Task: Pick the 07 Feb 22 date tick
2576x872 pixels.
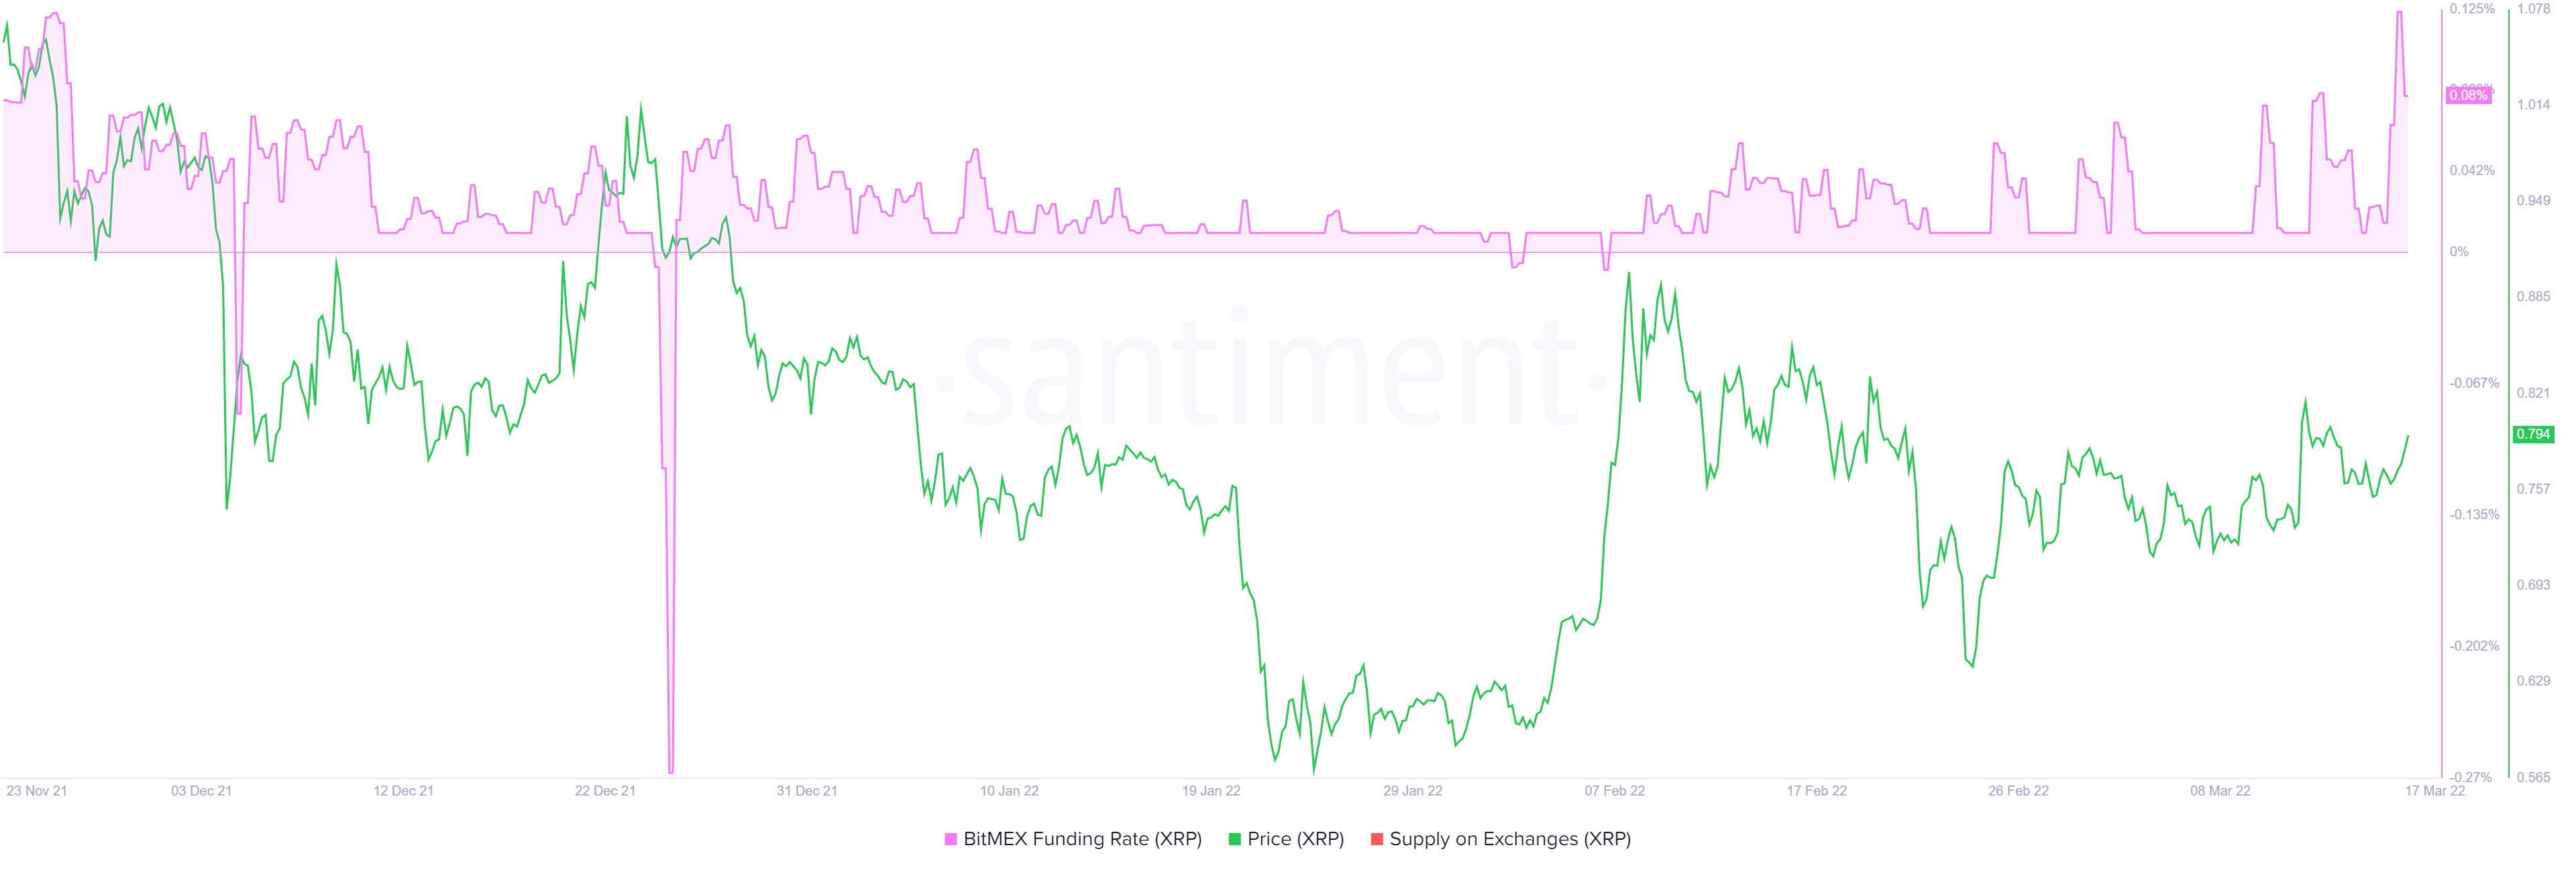Action: click(x=1614, y=791)
